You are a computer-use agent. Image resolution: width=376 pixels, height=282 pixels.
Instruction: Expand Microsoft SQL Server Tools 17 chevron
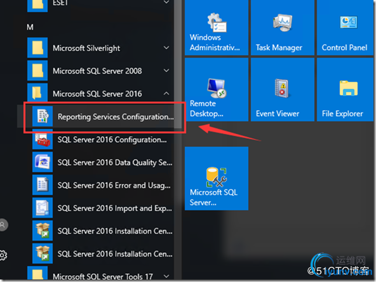pos(166,276)
